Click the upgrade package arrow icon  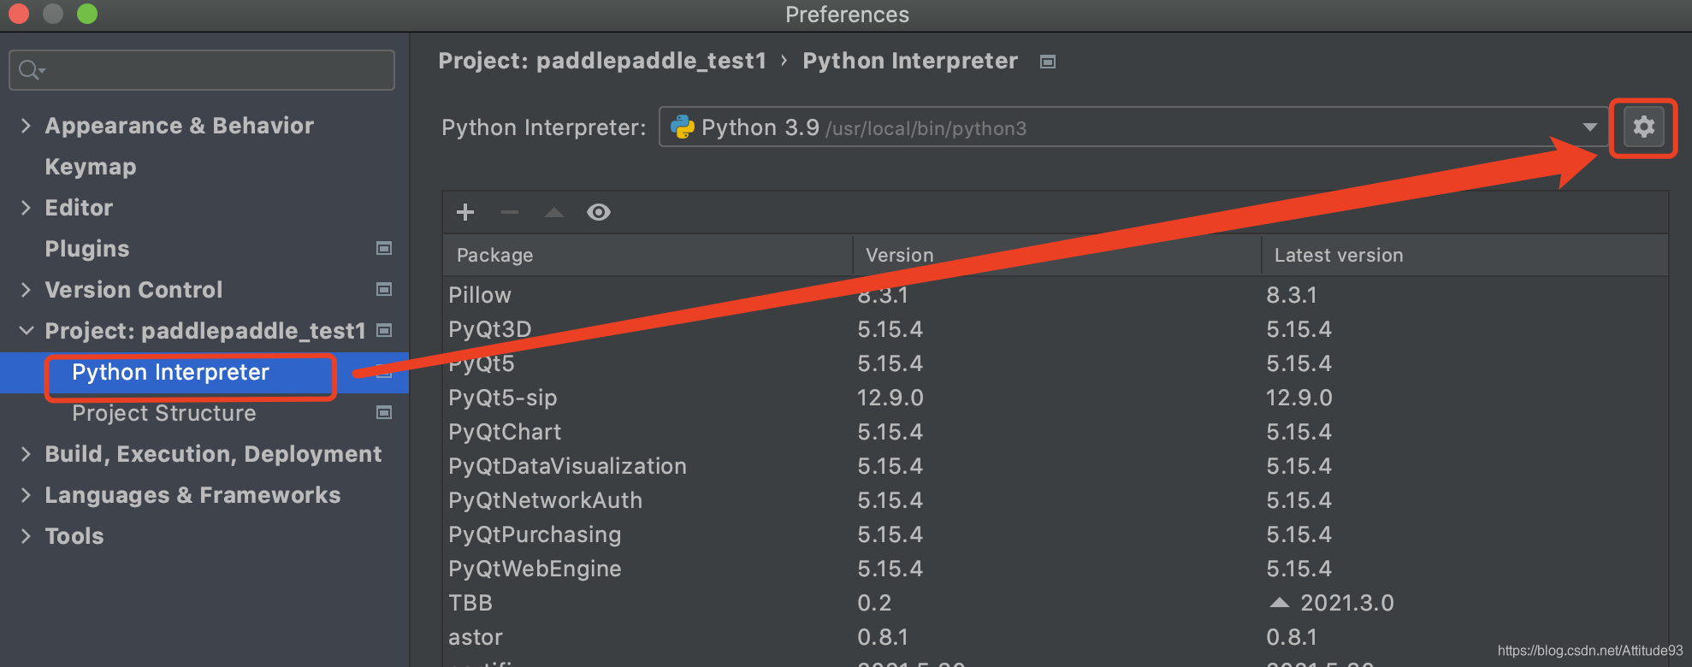[554, 212]
